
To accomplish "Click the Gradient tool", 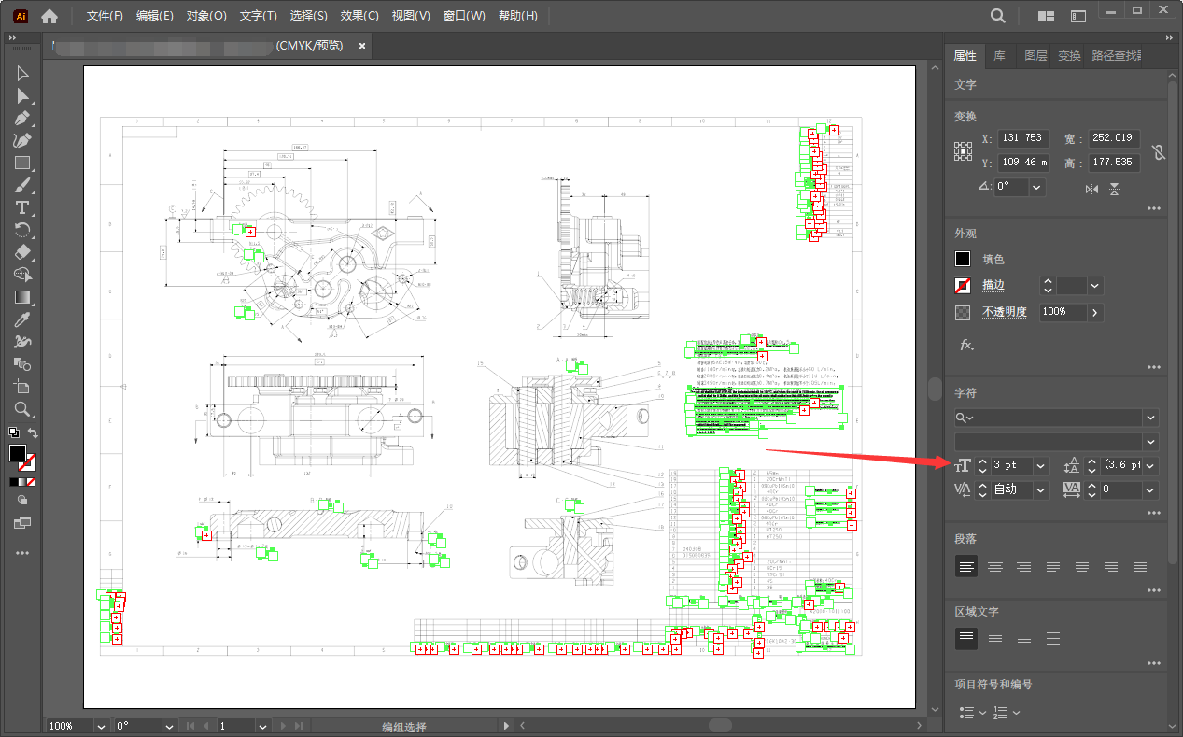I will point(23,297).
